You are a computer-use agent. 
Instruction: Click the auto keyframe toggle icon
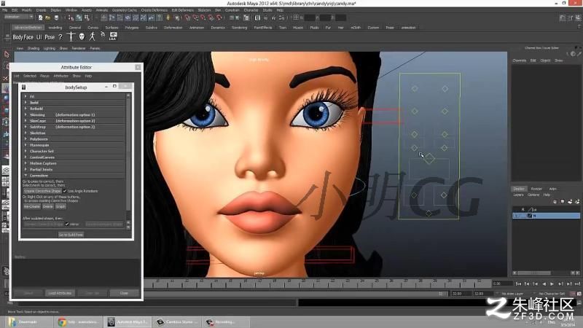[x=574, y=294]
